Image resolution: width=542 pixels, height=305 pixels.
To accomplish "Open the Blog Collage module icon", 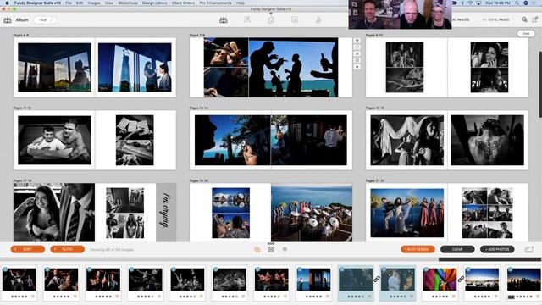I will (x=295, y=19).
